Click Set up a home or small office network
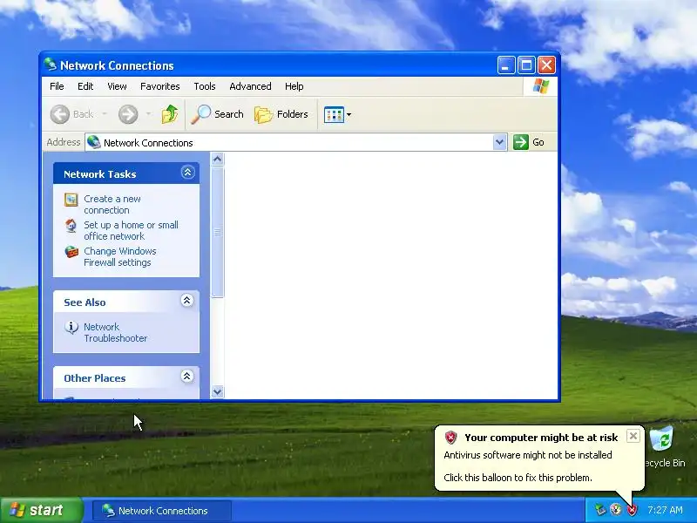 pyautogui.click(x=132, y=230)
